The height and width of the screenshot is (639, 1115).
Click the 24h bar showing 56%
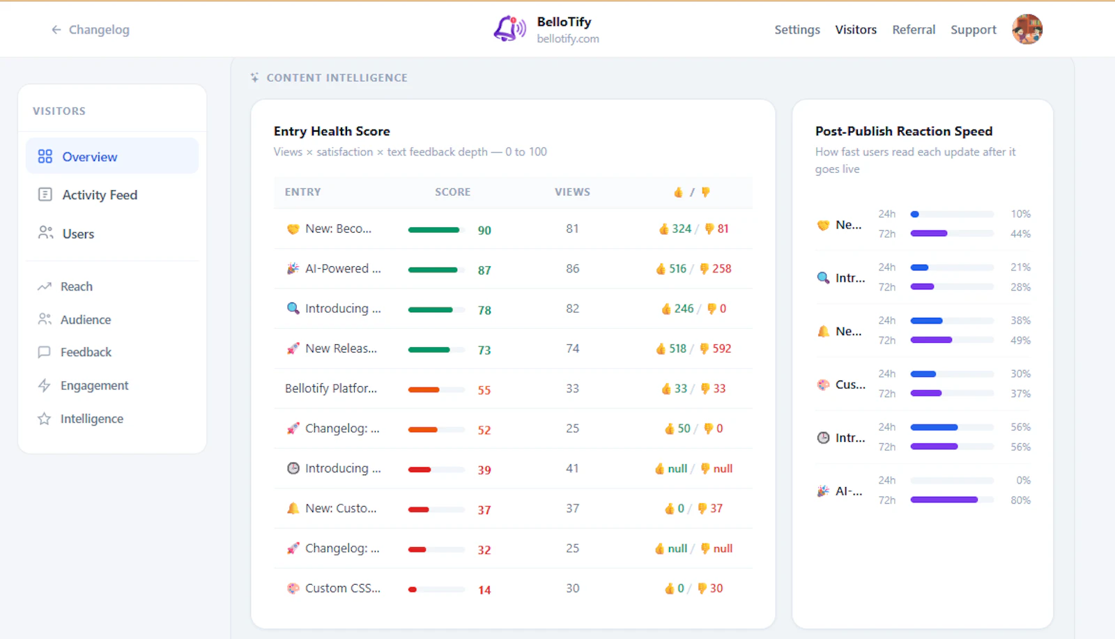pyautogui.click(x=952, y=427)
